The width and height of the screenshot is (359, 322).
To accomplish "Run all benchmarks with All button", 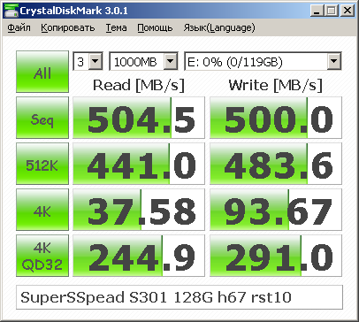I will coord(42,72).
